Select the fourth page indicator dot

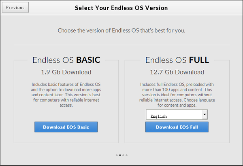[126, 155]
